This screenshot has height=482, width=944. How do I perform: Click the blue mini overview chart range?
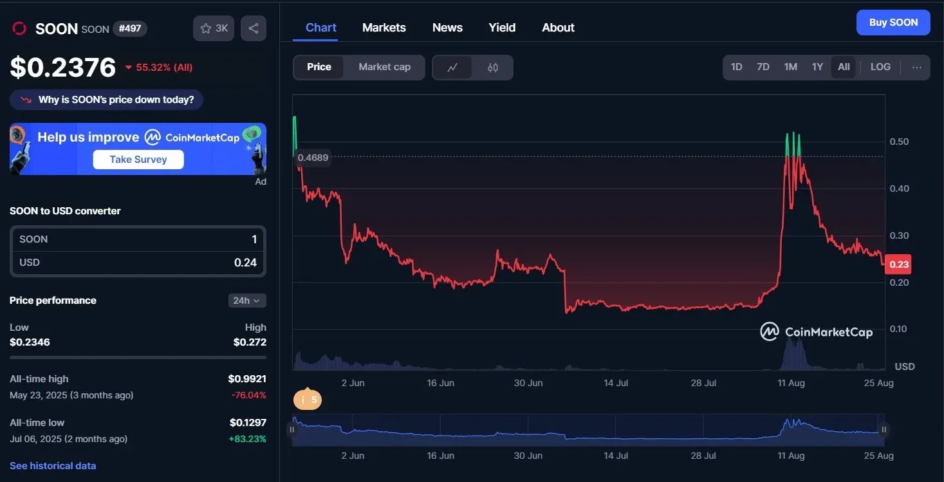588,429
